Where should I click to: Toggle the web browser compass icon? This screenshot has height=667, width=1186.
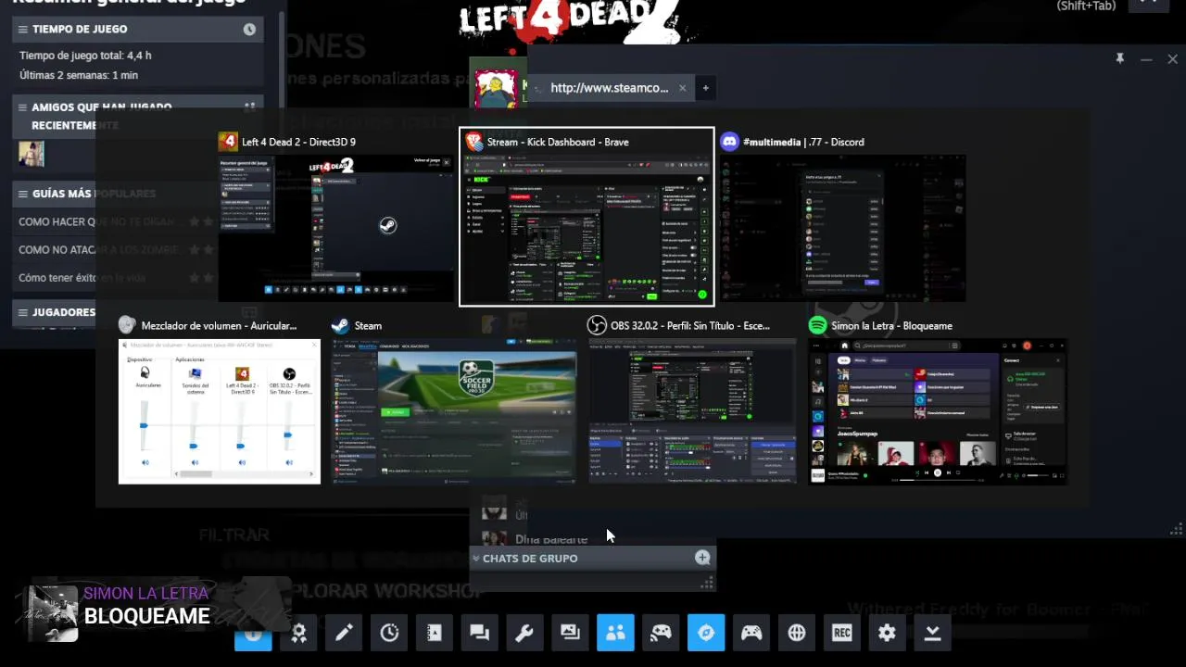coord(706,633)
